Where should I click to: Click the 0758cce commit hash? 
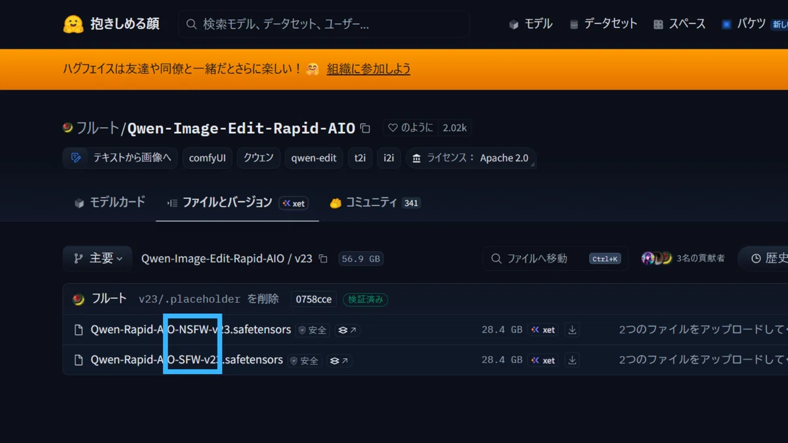coord(314,299)
